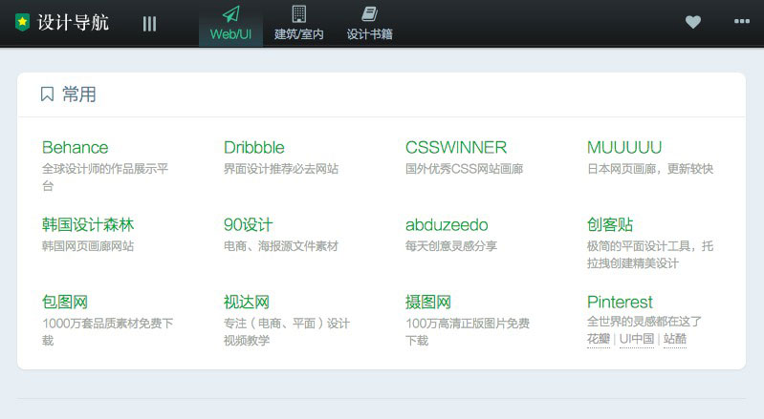Click the book icon for 设计书籍

coord(369,13)
